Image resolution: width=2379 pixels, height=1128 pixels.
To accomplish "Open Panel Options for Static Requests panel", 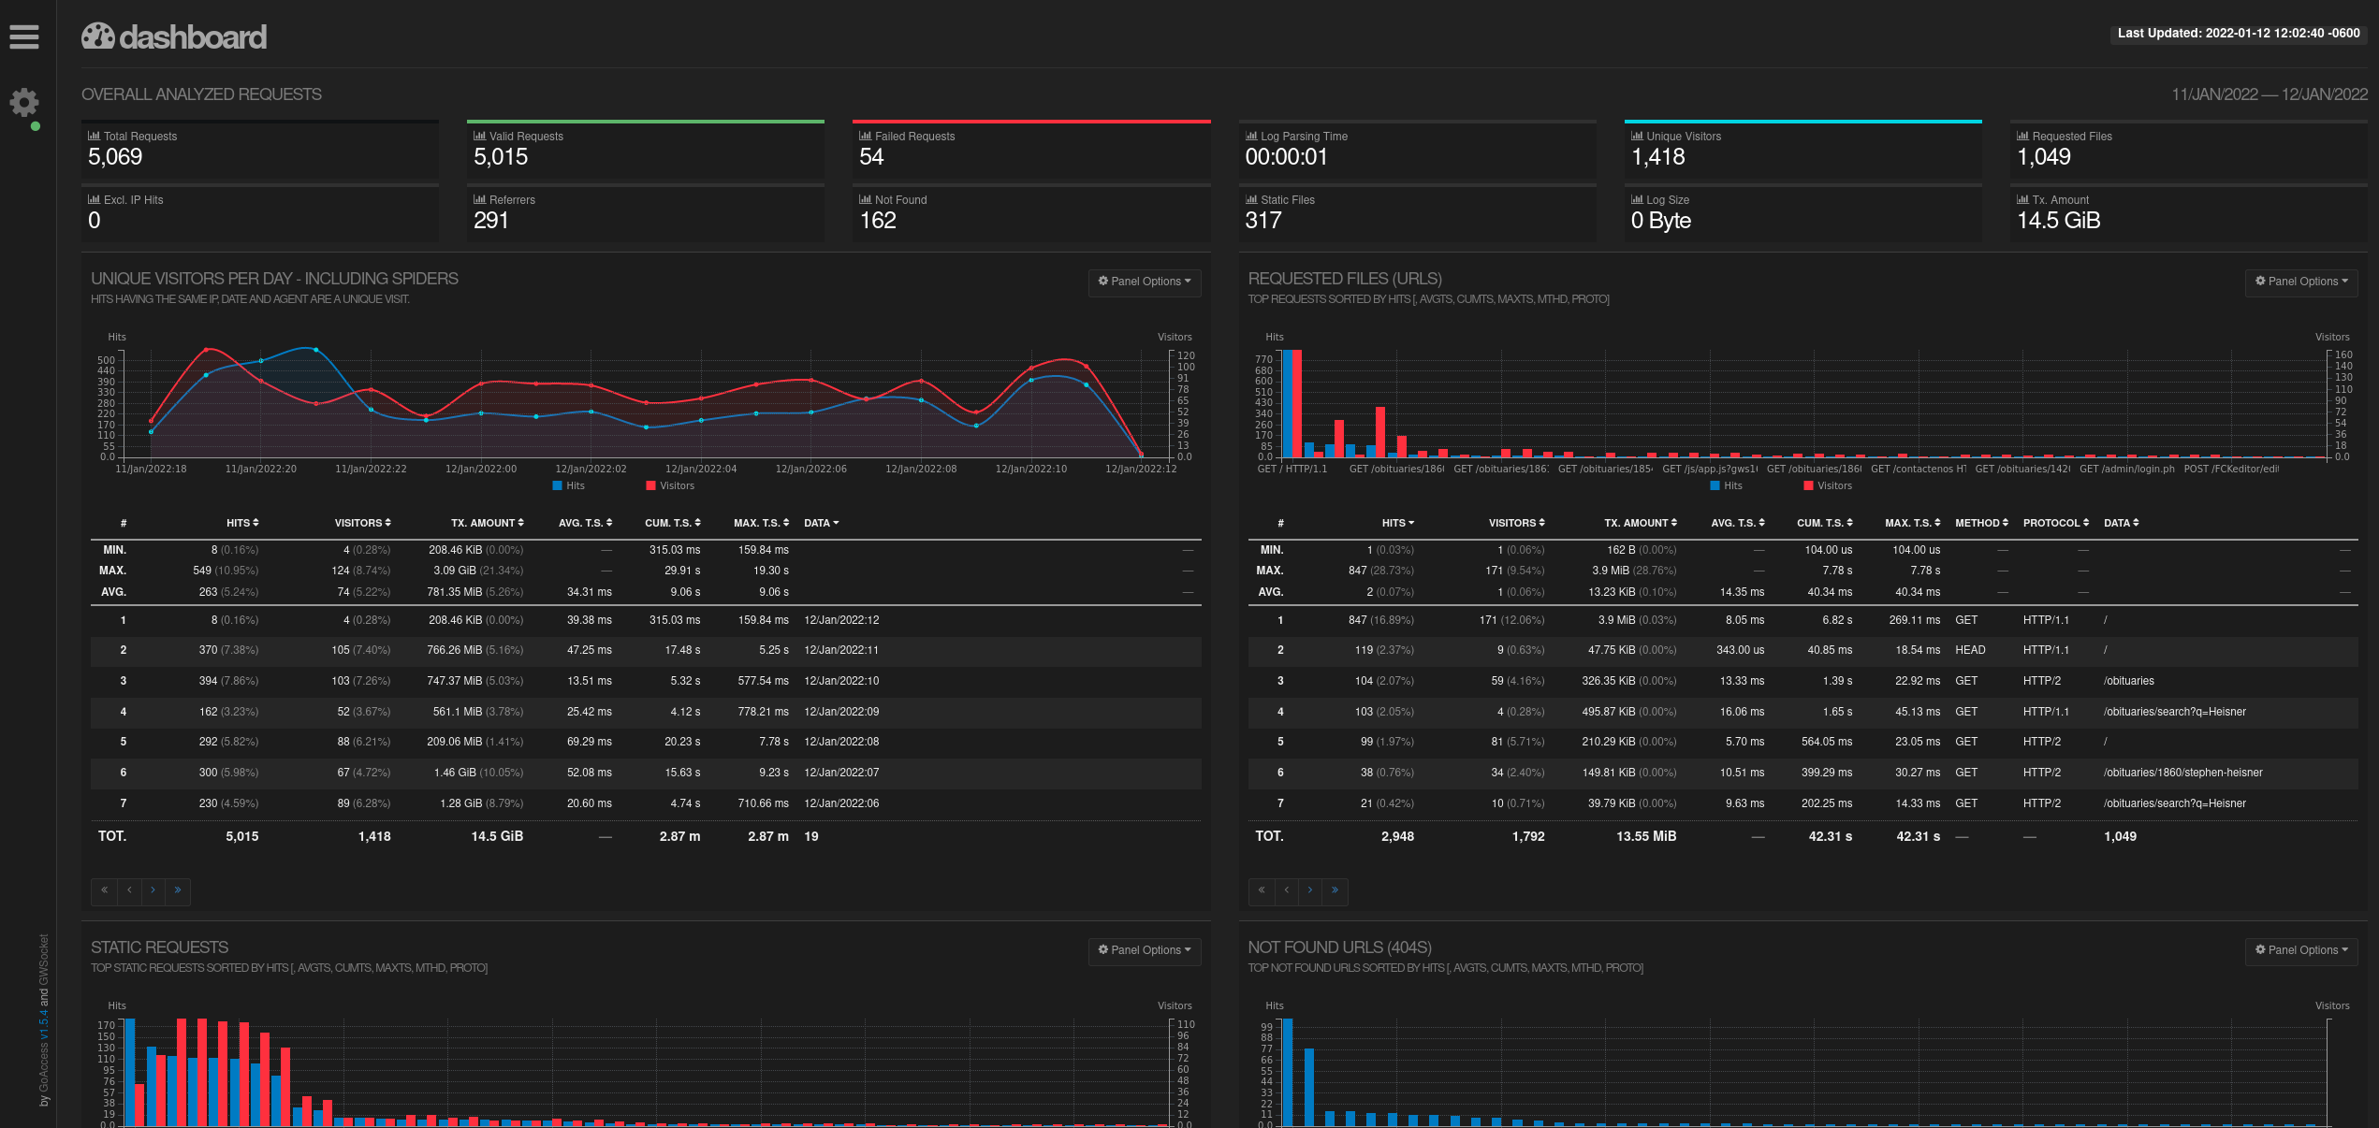I will coord(1145,950).
